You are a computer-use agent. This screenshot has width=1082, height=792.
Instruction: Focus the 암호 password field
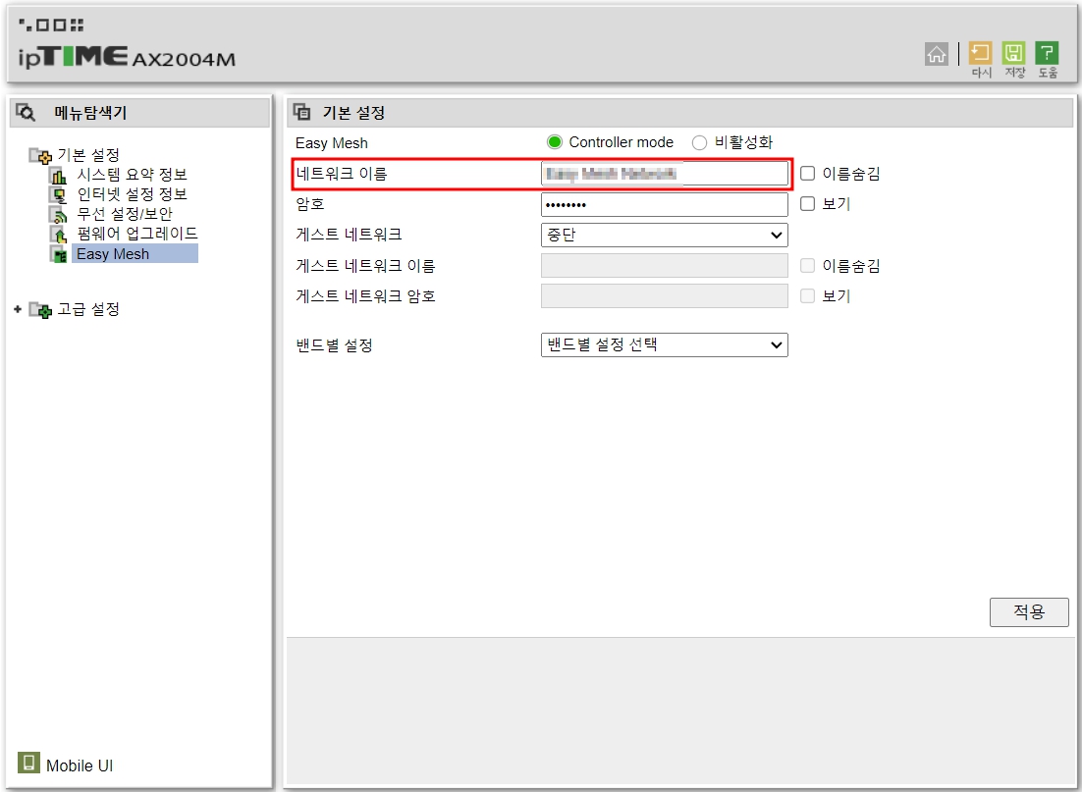665,204
